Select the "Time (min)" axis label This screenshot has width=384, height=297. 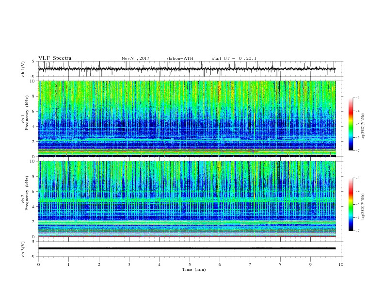pos(194,269)
